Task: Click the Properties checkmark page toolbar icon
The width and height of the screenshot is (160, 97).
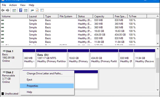Action: pos(37,10)
